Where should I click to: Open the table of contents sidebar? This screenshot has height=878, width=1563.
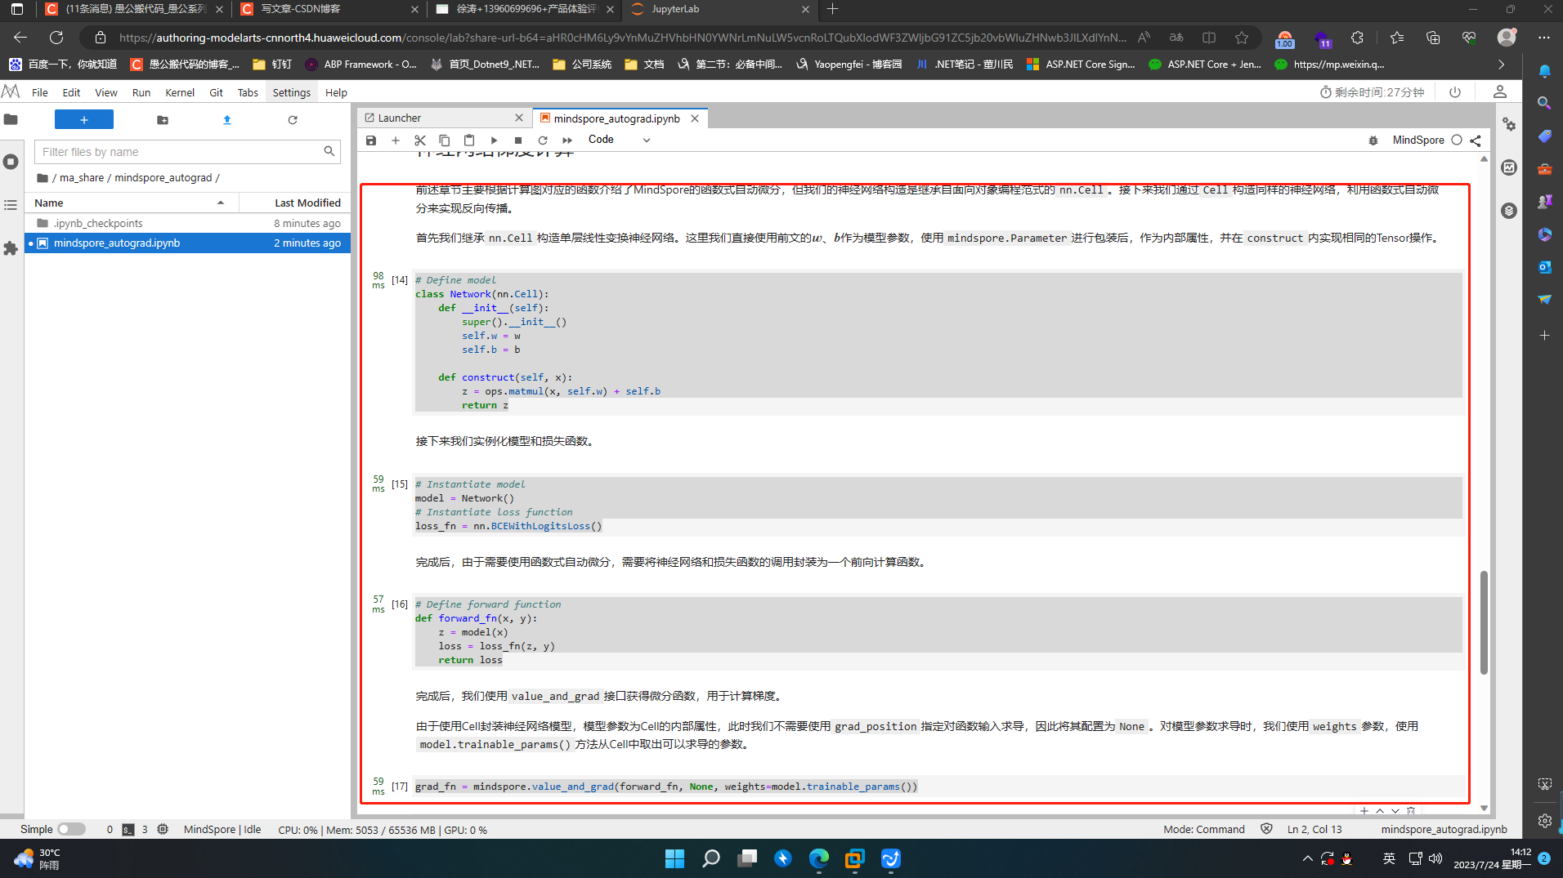pos(11,205)
